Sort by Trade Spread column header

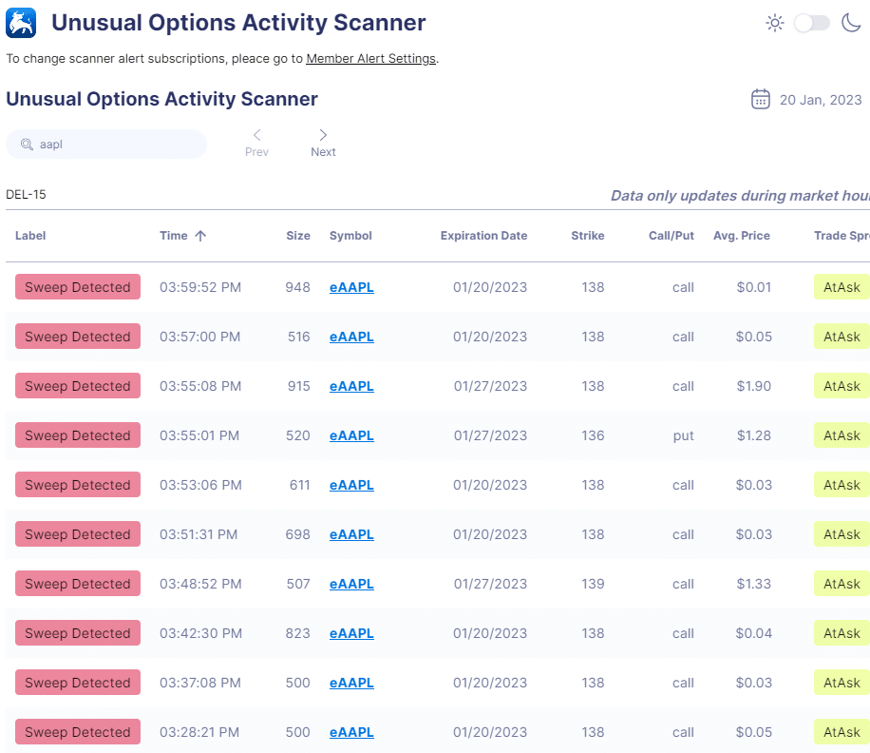[x=842, y=236]
